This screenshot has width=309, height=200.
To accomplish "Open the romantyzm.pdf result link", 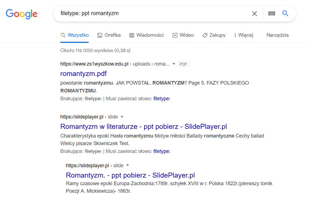I will (83, 73).
